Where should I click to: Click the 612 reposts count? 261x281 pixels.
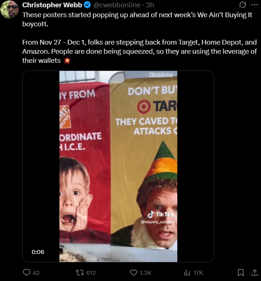(x=91, y=273)
